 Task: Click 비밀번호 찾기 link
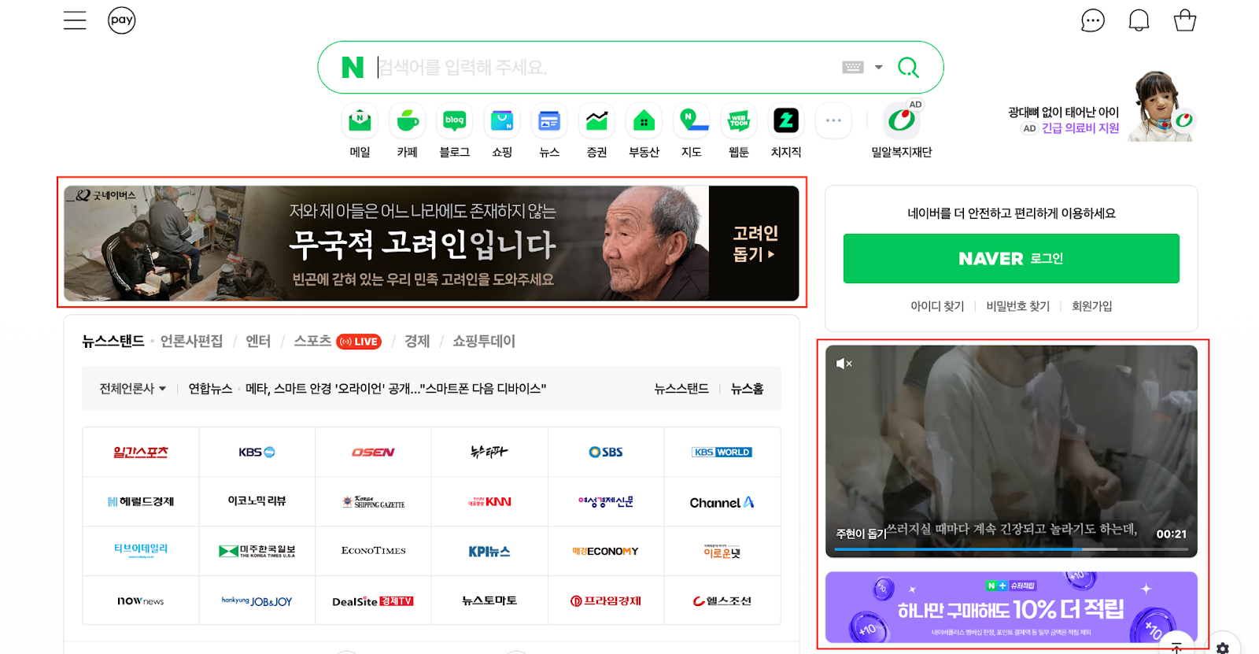[x=1018, y=306]
